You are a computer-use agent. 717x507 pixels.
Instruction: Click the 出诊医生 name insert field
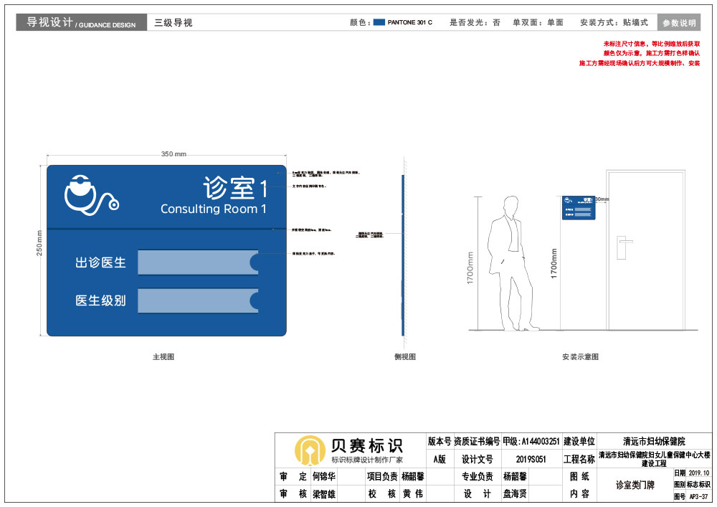(x=194, y=262)
